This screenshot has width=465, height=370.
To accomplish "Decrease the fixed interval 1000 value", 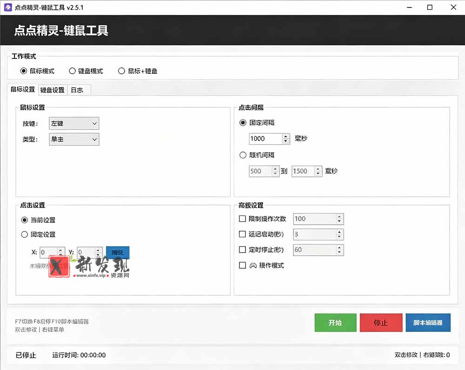I will pyautogui.click(x=286, y=141).
